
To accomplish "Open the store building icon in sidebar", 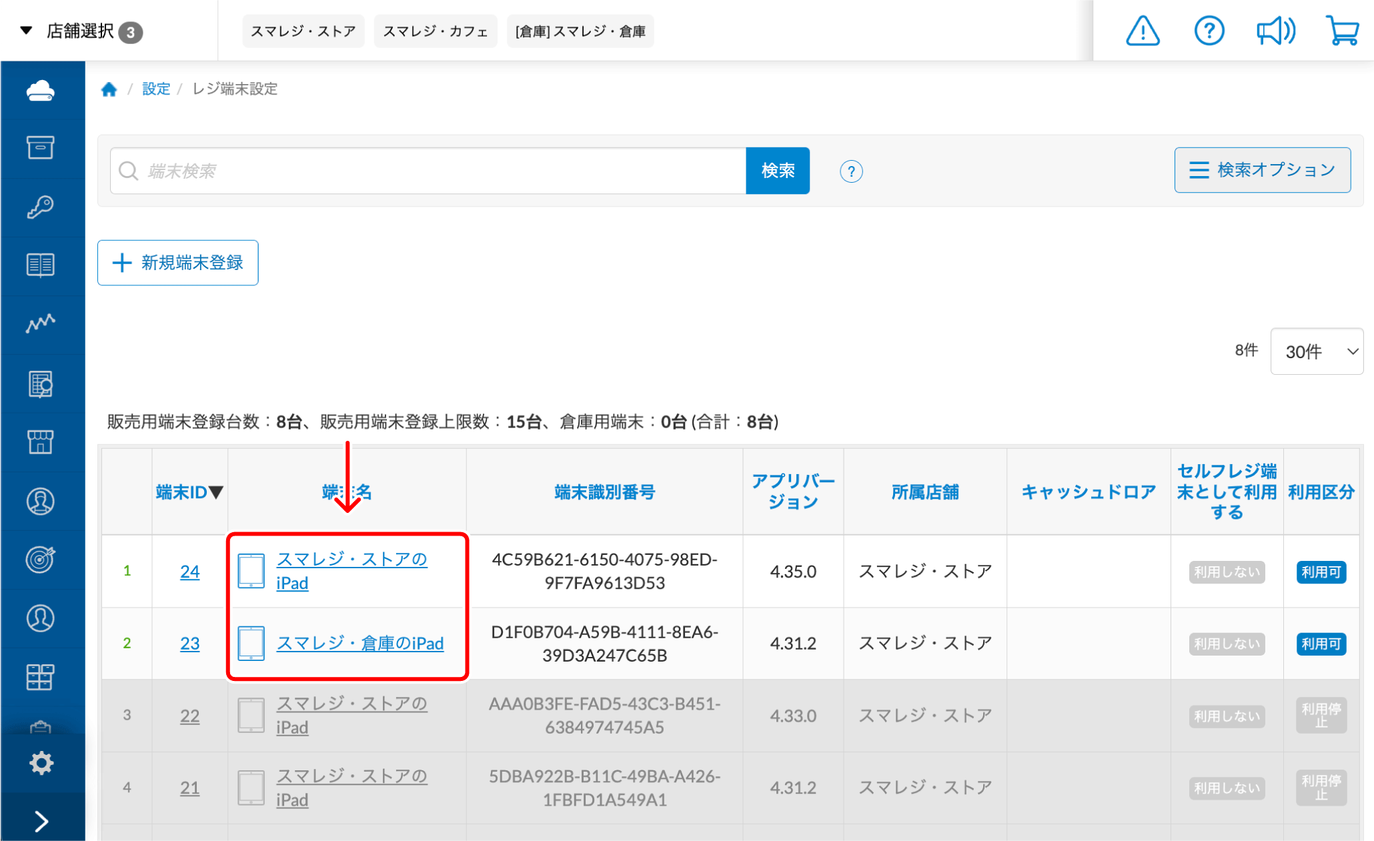I will [x=41, y=442].
